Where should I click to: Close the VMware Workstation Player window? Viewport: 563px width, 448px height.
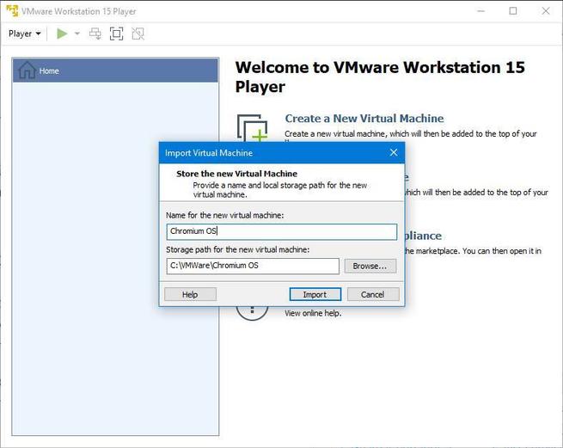[x=546, y=11]
